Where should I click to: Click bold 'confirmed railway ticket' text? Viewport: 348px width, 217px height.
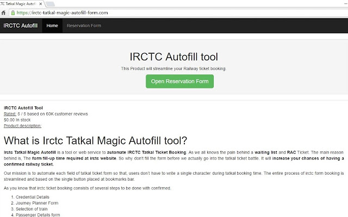[x=29, y=164]
